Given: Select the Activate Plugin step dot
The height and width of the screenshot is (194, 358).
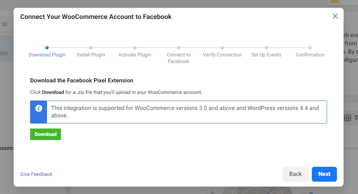Looking at the screenshot, I should point(135,48).
